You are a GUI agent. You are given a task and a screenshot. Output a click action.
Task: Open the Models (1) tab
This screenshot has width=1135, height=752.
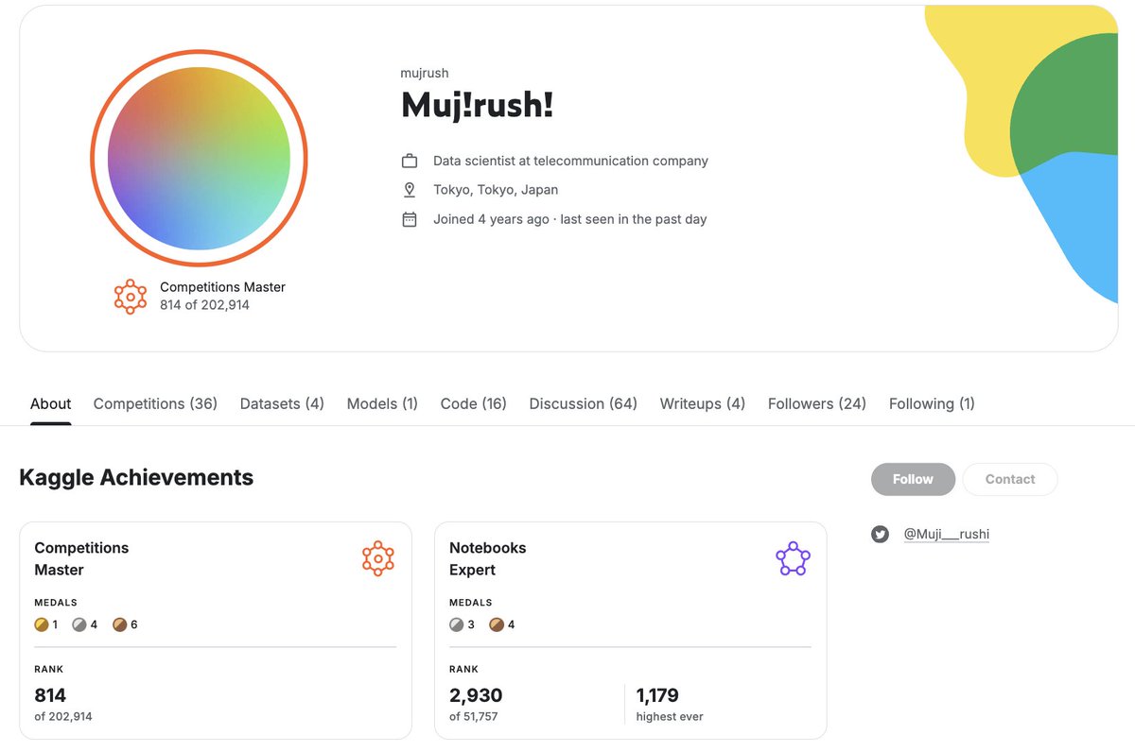[x=382, y=403]
